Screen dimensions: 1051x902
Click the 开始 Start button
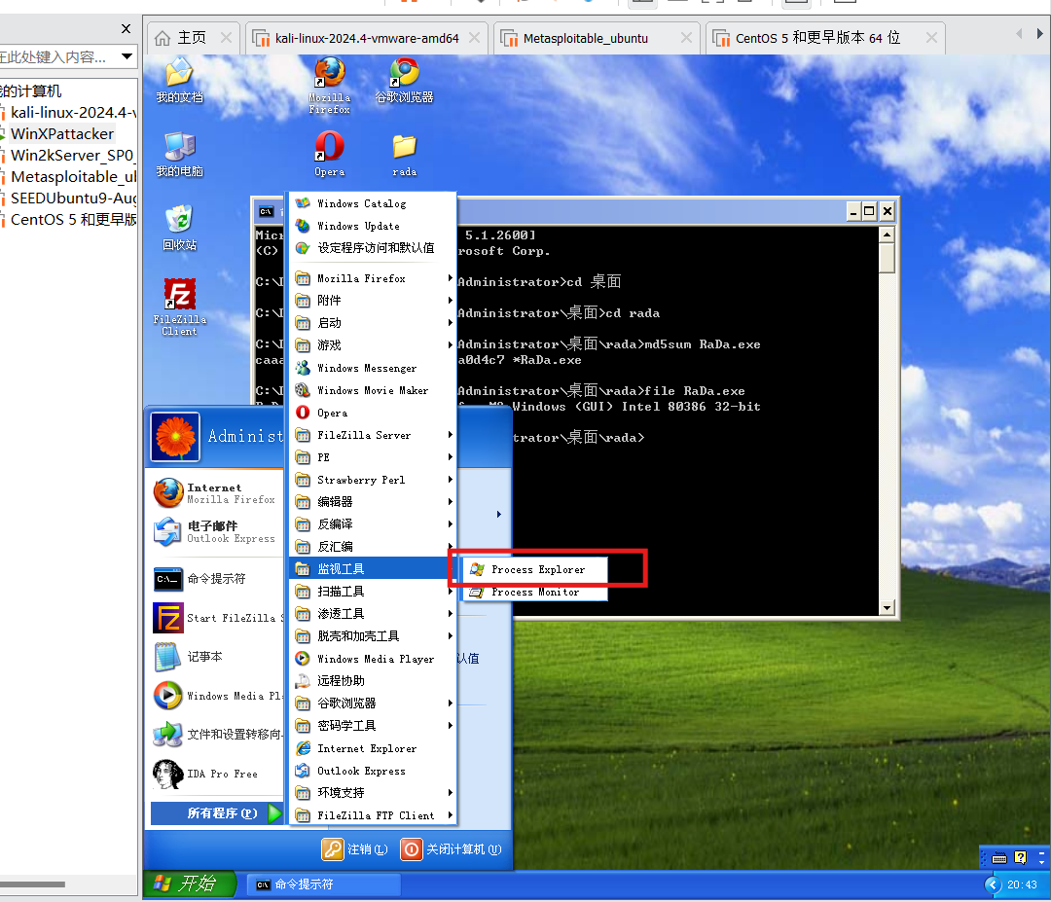point(190,884)
